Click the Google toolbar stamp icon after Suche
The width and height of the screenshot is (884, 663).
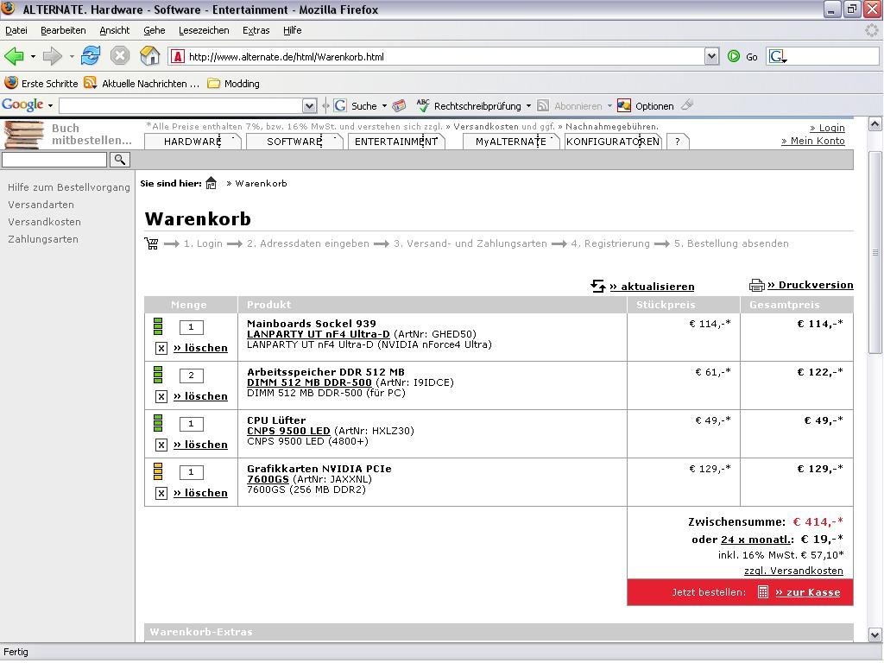tap(399, 105)
